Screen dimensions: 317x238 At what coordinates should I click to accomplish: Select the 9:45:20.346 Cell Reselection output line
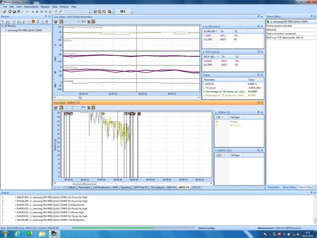50,220
